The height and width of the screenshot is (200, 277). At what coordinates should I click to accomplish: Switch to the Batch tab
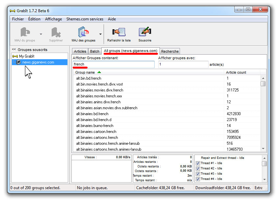(x=95, y=51)
